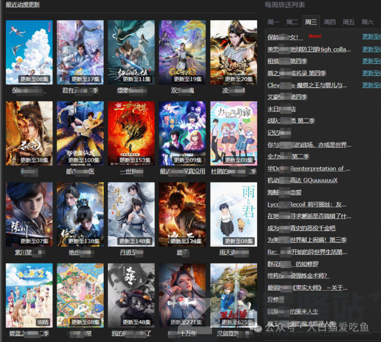Open the schedule entry with red New! tag

(286, 37)
